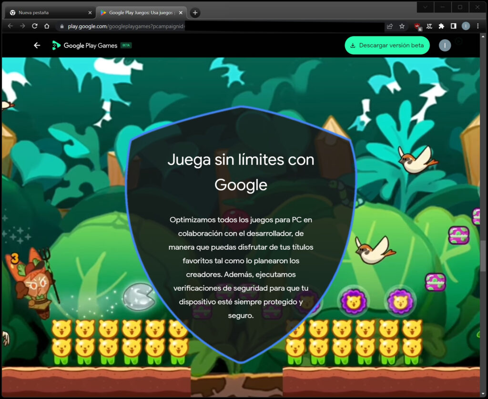The height and width of the screenshot is (399, 488).
Task: Open the Chrome profile avatar in toolbar
Action: 466,26
